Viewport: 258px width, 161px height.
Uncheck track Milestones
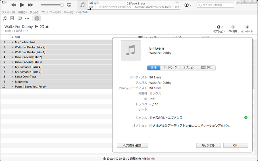point(12,82)
